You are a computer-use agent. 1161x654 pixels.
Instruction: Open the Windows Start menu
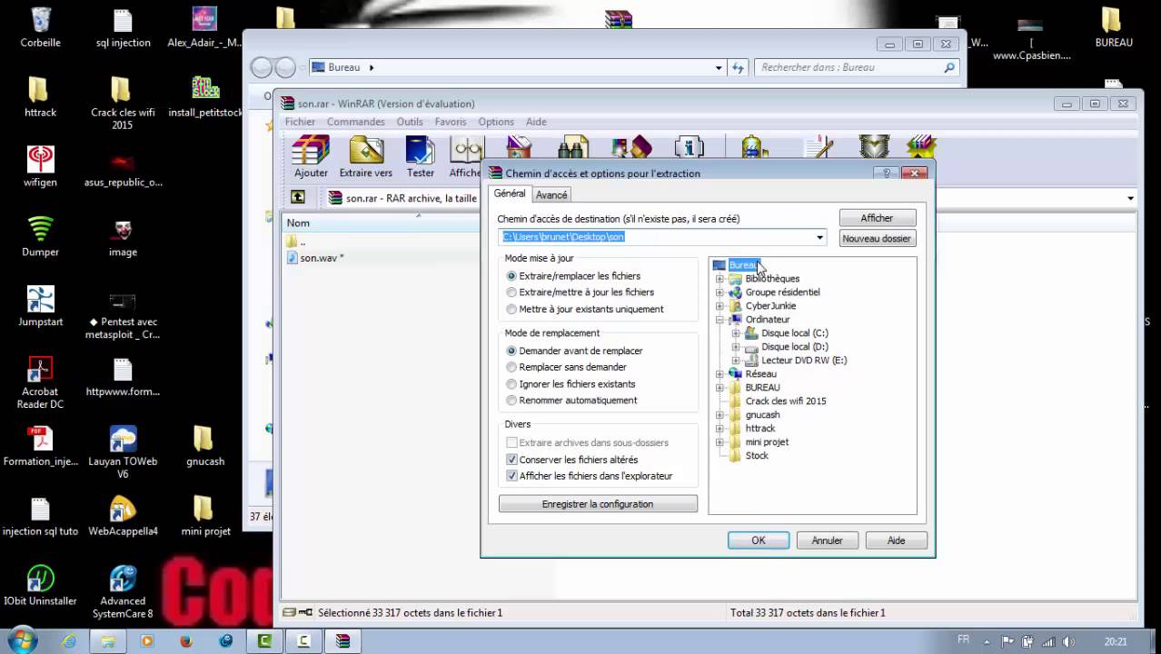point(22,640)
